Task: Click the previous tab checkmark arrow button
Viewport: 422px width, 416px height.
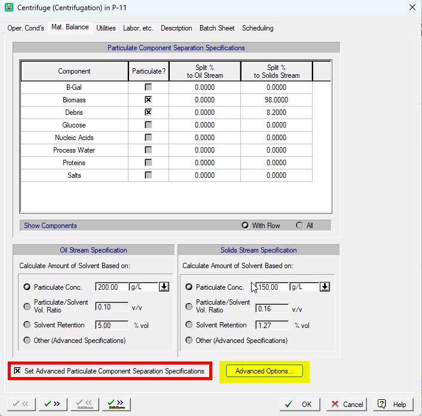Action: click(x=22, y=404)
